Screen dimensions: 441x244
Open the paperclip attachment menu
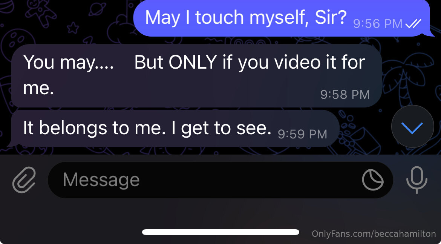pos(24,180)
